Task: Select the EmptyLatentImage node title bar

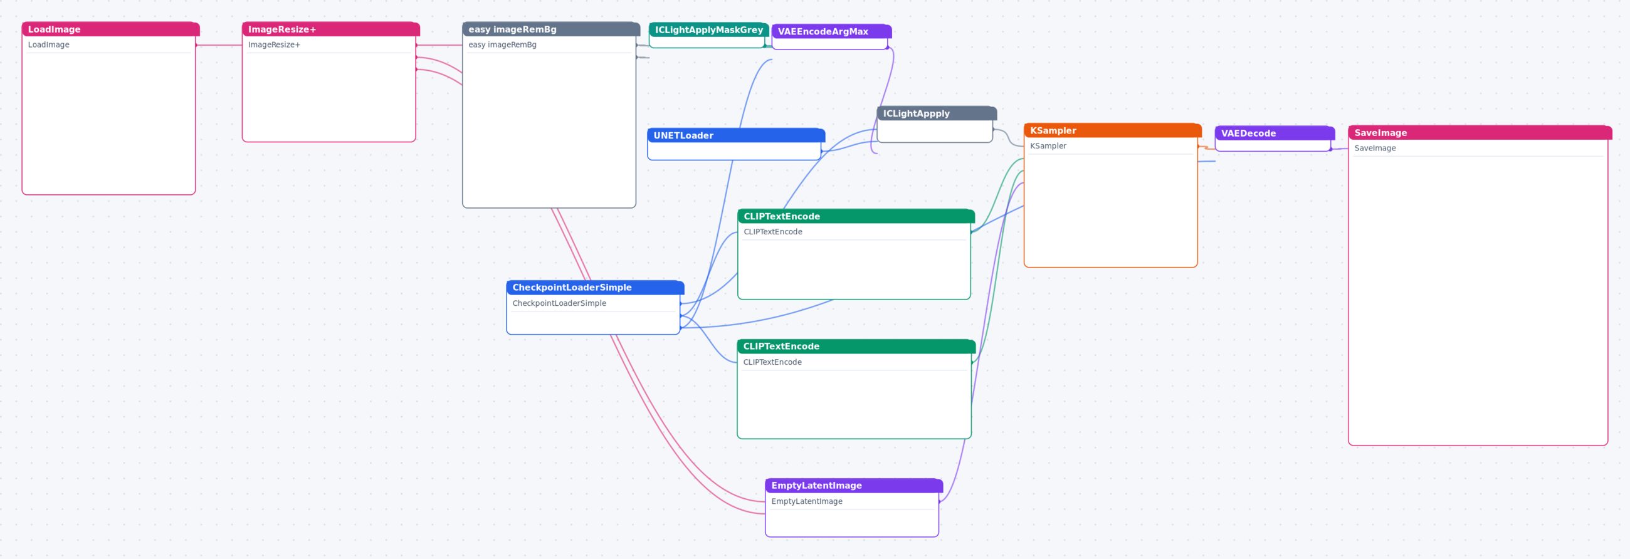Action: [x=854, y=486]
